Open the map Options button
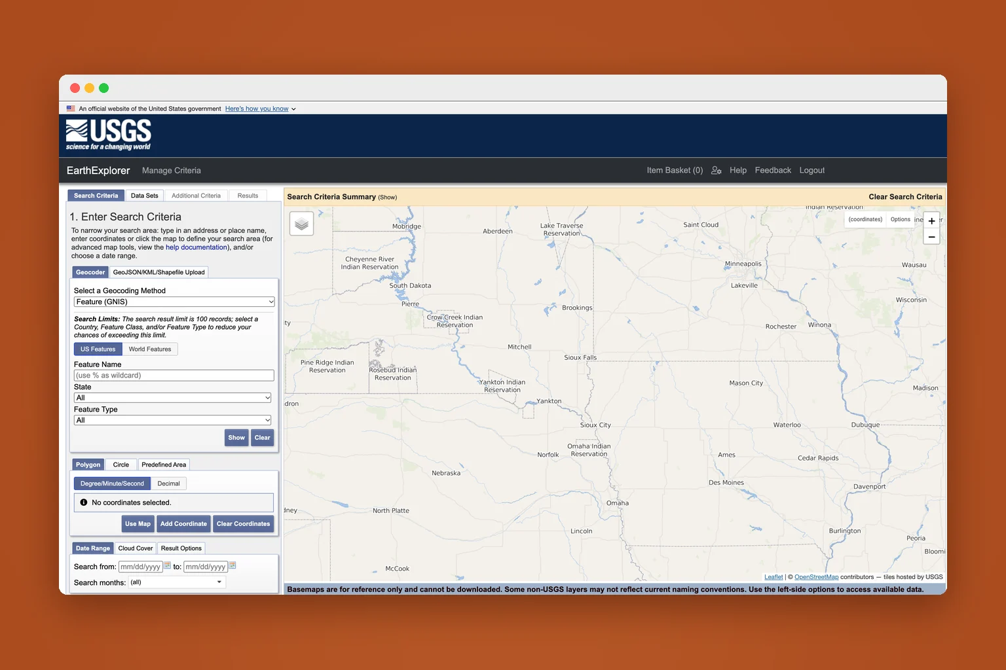This screenshot has height=670, width=1006. (x=900, y=220)
